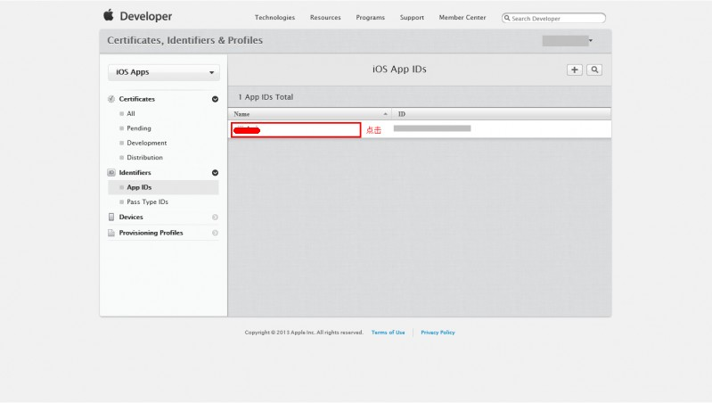Open the Resources menu
This screenshot has height=403, width=712.
pos(325,17)
